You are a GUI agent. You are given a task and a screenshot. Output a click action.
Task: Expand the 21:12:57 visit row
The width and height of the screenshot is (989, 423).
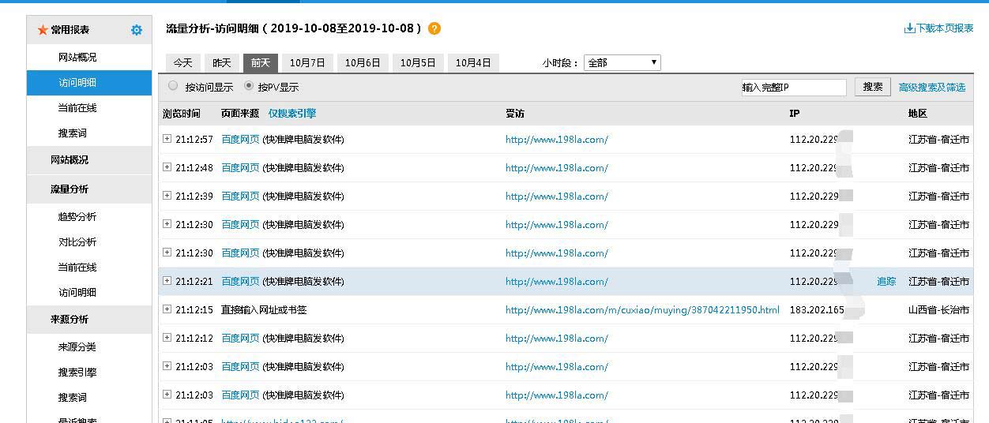click(167, 139)
